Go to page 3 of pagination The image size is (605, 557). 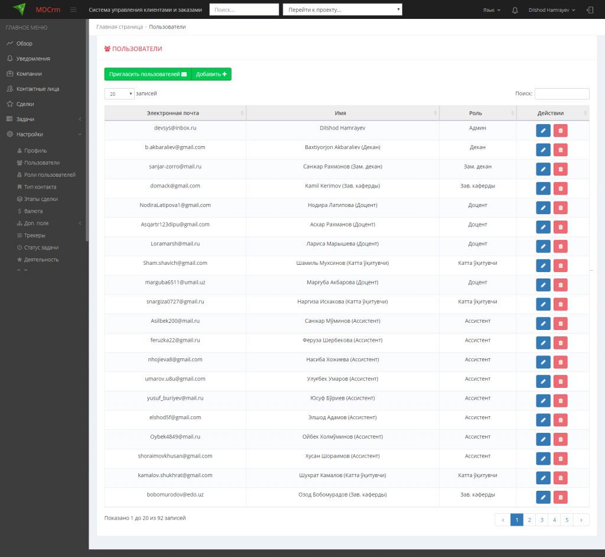tap(542, 520)
